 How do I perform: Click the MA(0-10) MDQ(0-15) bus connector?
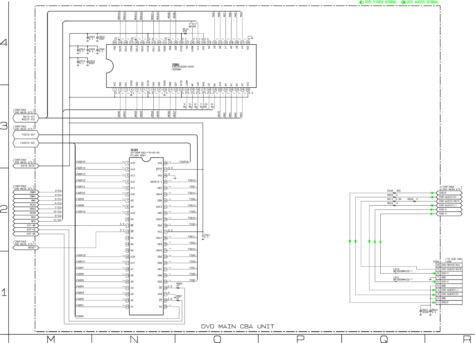pyautogui.click(x=26, y=118)
